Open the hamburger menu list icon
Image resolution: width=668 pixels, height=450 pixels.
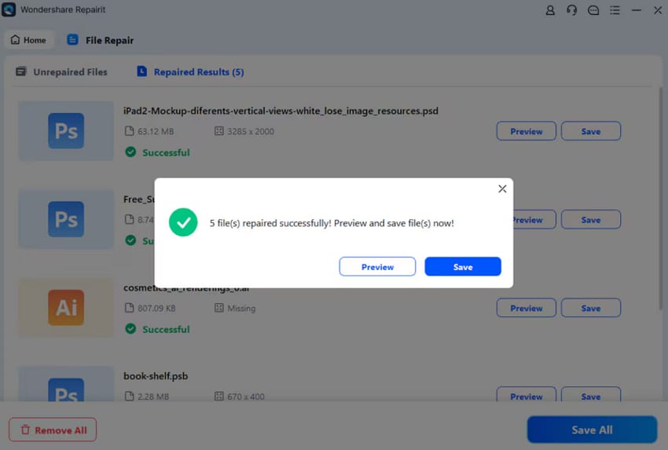[615, 9]
